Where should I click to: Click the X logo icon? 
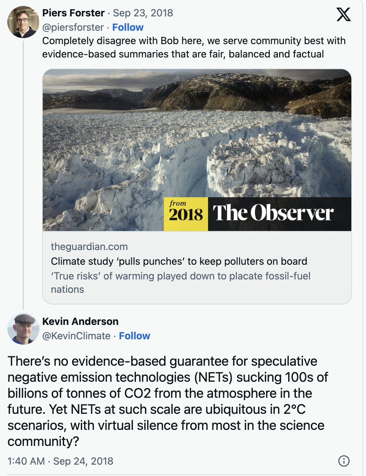[343, 14]
